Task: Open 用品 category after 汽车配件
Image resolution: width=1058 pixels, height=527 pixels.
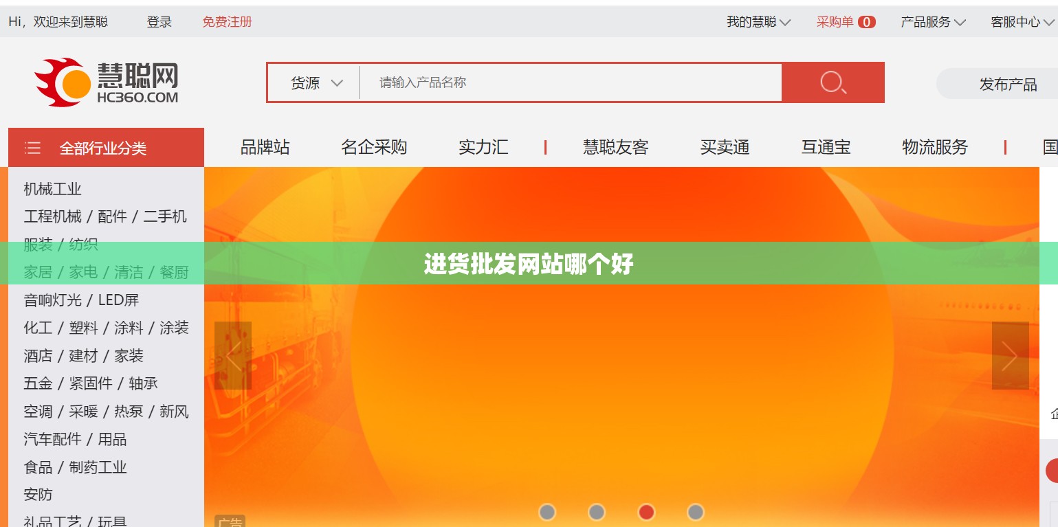Action: click(x=112, y=439)
